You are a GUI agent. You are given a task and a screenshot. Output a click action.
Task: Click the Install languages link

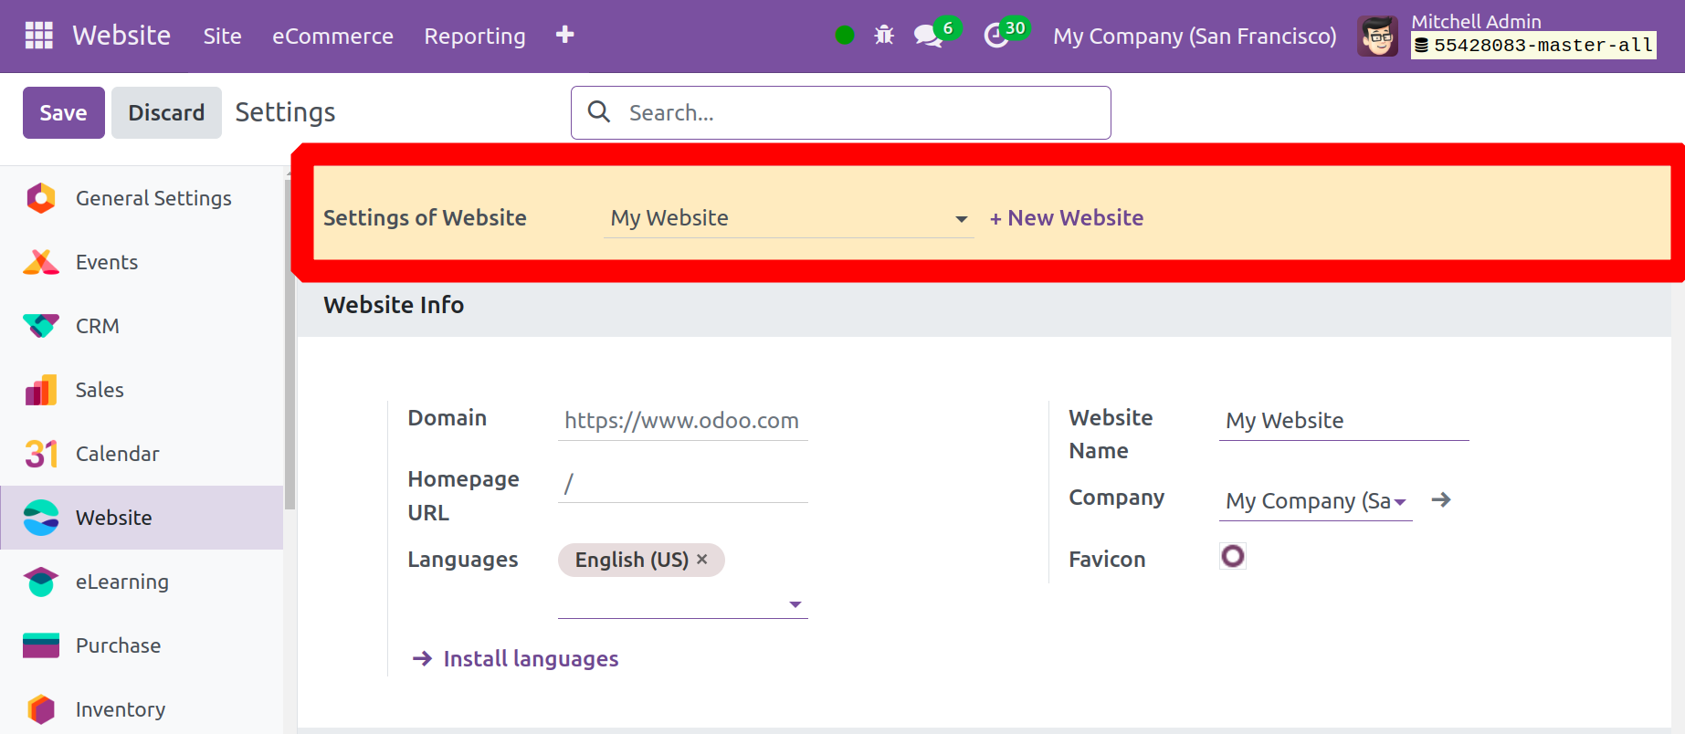(530, 659)
